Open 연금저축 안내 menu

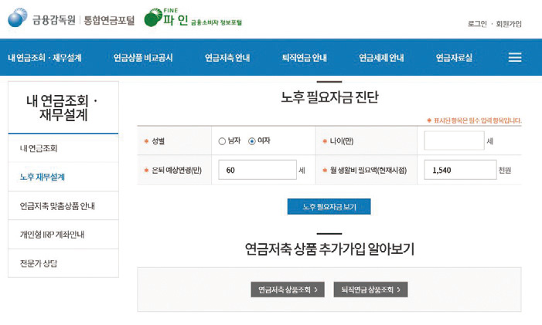pyautogui.click(x=227, y=58)
